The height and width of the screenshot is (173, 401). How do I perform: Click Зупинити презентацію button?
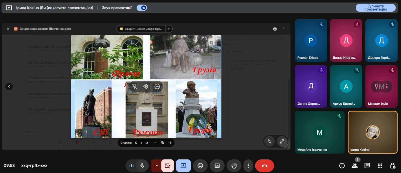(x=375, y=8)
